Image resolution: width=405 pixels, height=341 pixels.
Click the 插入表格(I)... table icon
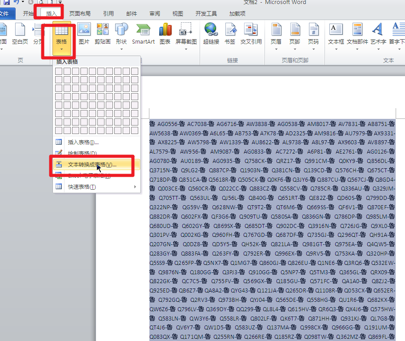(59, 142)
